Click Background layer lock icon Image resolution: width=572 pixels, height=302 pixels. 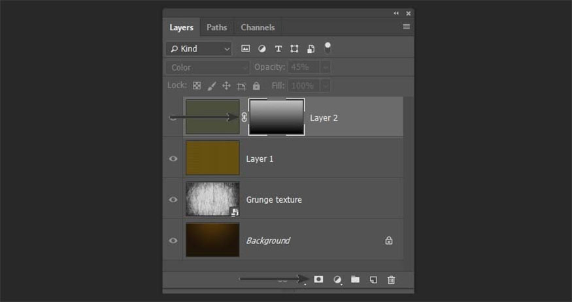tap(389, 241)
